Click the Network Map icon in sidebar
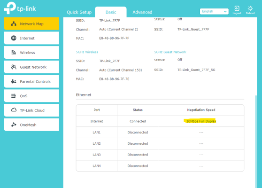262x188 pixels. [x=14, y=24]
